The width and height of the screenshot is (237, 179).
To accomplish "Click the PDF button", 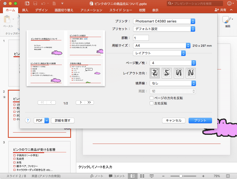I will pyautogui.click(x=39, y=121).
